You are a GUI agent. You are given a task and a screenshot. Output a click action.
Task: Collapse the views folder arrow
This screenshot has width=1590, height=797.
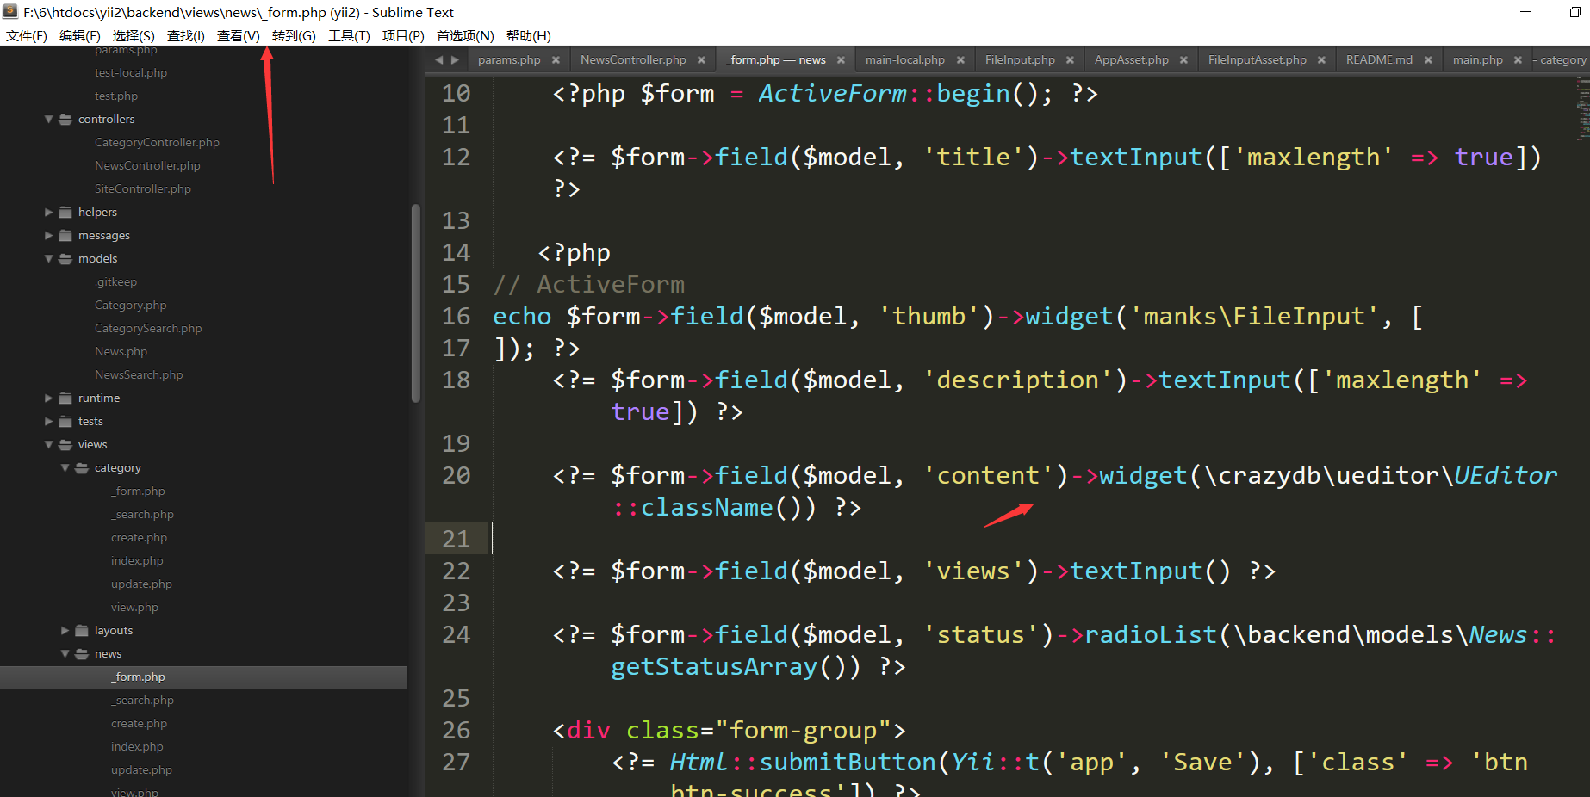[x=49, y=445]
